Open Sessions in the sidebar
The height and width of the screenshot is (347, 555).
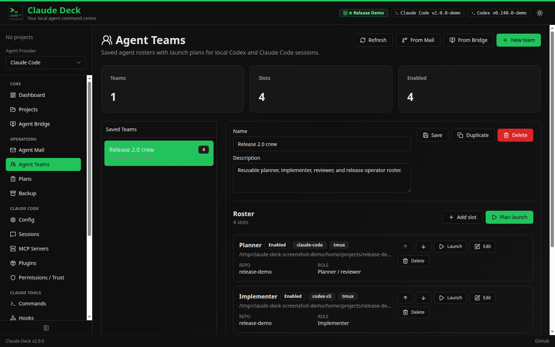(x=43, y=234)
